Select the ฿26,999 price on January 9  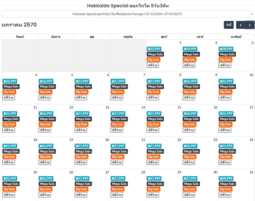(190, 81)
